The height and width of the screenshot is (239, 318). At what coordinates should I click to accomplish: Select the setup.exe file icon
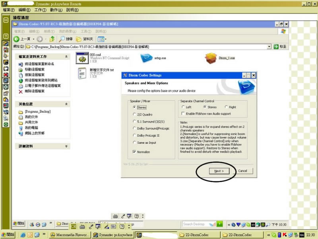[146, 58]
